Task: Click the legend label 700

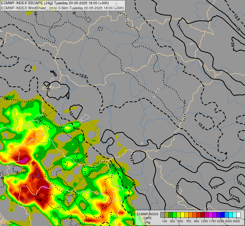Action: [189, 221]
